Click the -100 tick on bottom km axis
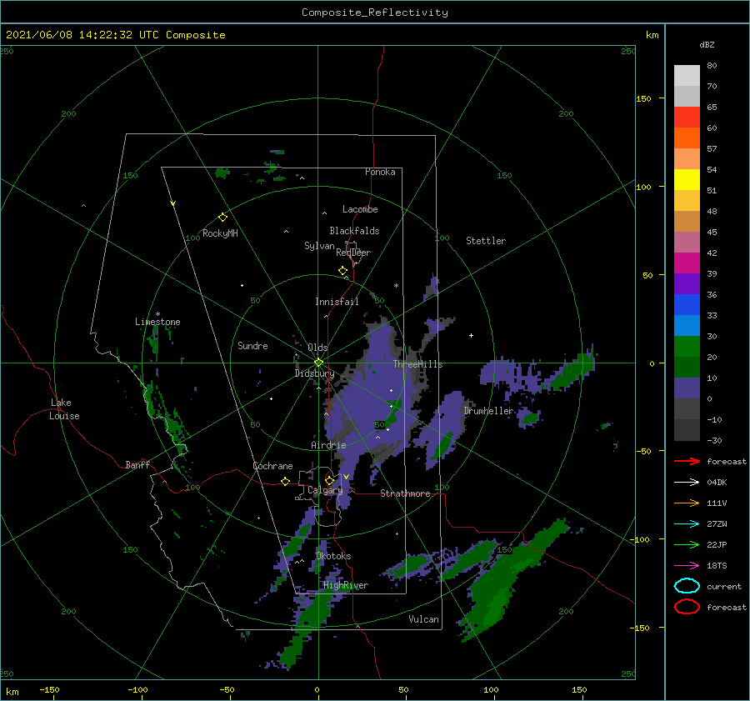The height and width of the screenshot is (701, 750). pyautogui.click(x=137, y=689)
